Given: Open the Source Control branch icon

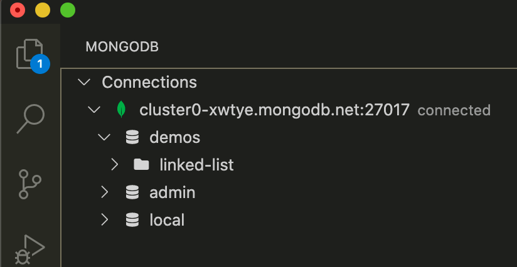Looking at the screenshot, I should pyautogui.click(x=29, y=184).
